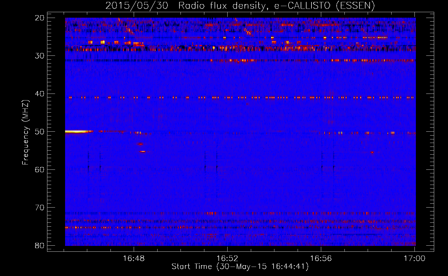Click the frequency tick label '30'
The image size is (448, 276).
tap(40, 56)
